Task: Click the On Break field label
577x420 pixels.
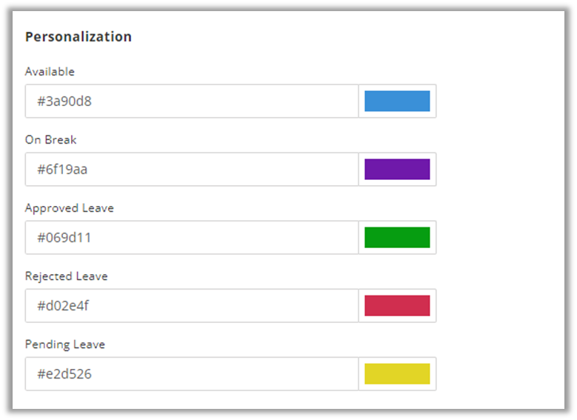Action: point(50,140)
